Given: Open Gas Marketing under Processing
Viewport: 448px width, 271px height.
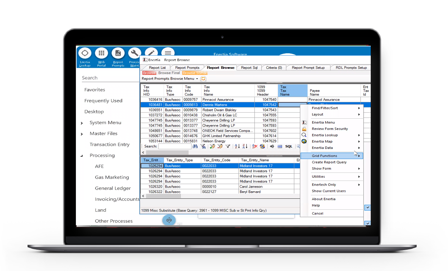Looking at the screenshot, I should (112, 177).
